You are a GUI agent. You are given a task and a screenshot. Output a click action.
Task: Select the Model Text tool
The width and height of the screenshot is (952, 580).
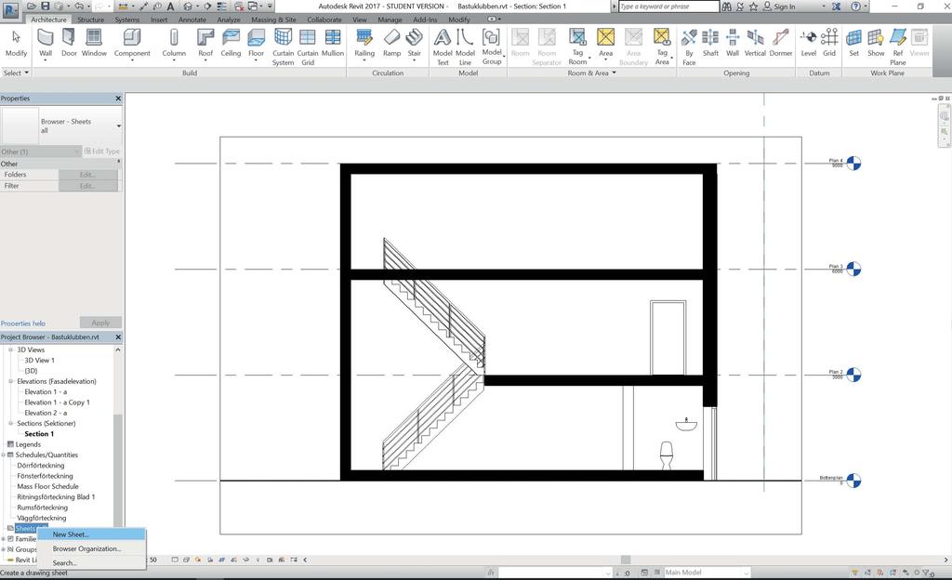point(443,46)
